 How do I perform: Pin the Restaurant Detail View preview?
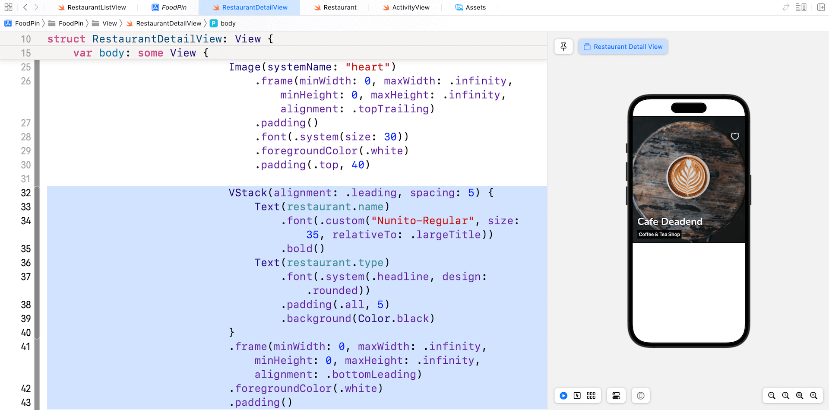[563, 46]
